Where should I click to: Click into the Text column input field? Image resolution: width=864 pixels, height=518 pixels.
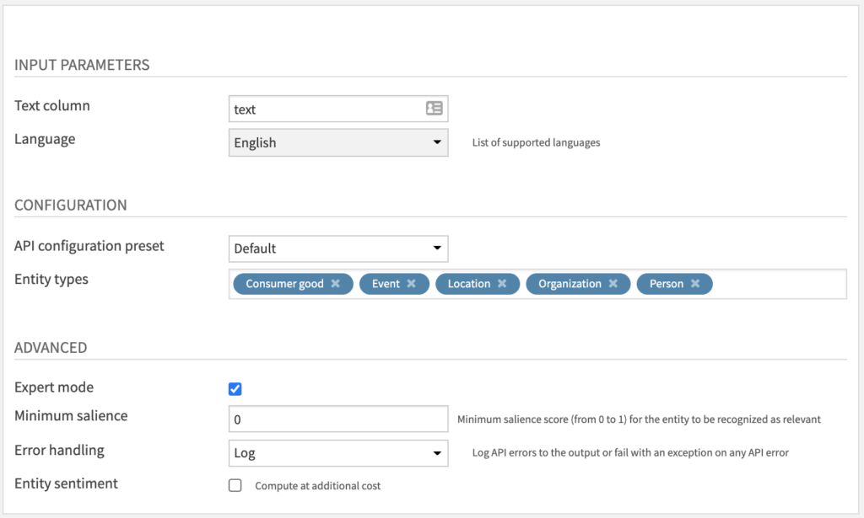325,109
